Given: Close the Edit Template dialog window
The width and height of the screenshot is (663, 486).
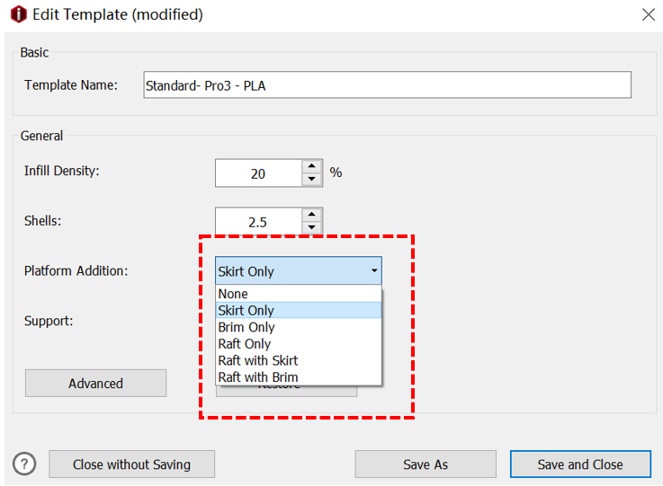Looking at the screenshot, I should (648, 14).
